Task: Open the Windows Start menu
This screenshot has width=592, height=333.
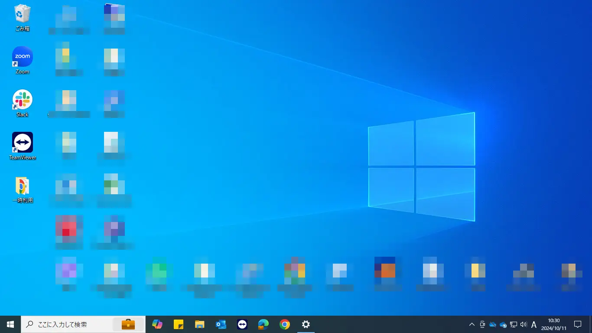Action: tap(10, 324)
